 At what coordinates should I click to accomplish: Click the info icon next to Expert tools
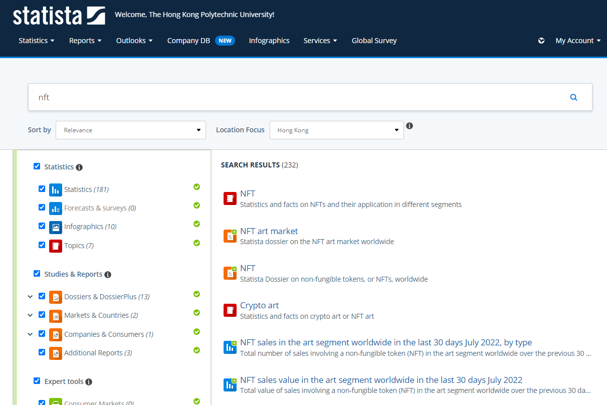pos(89,382)
